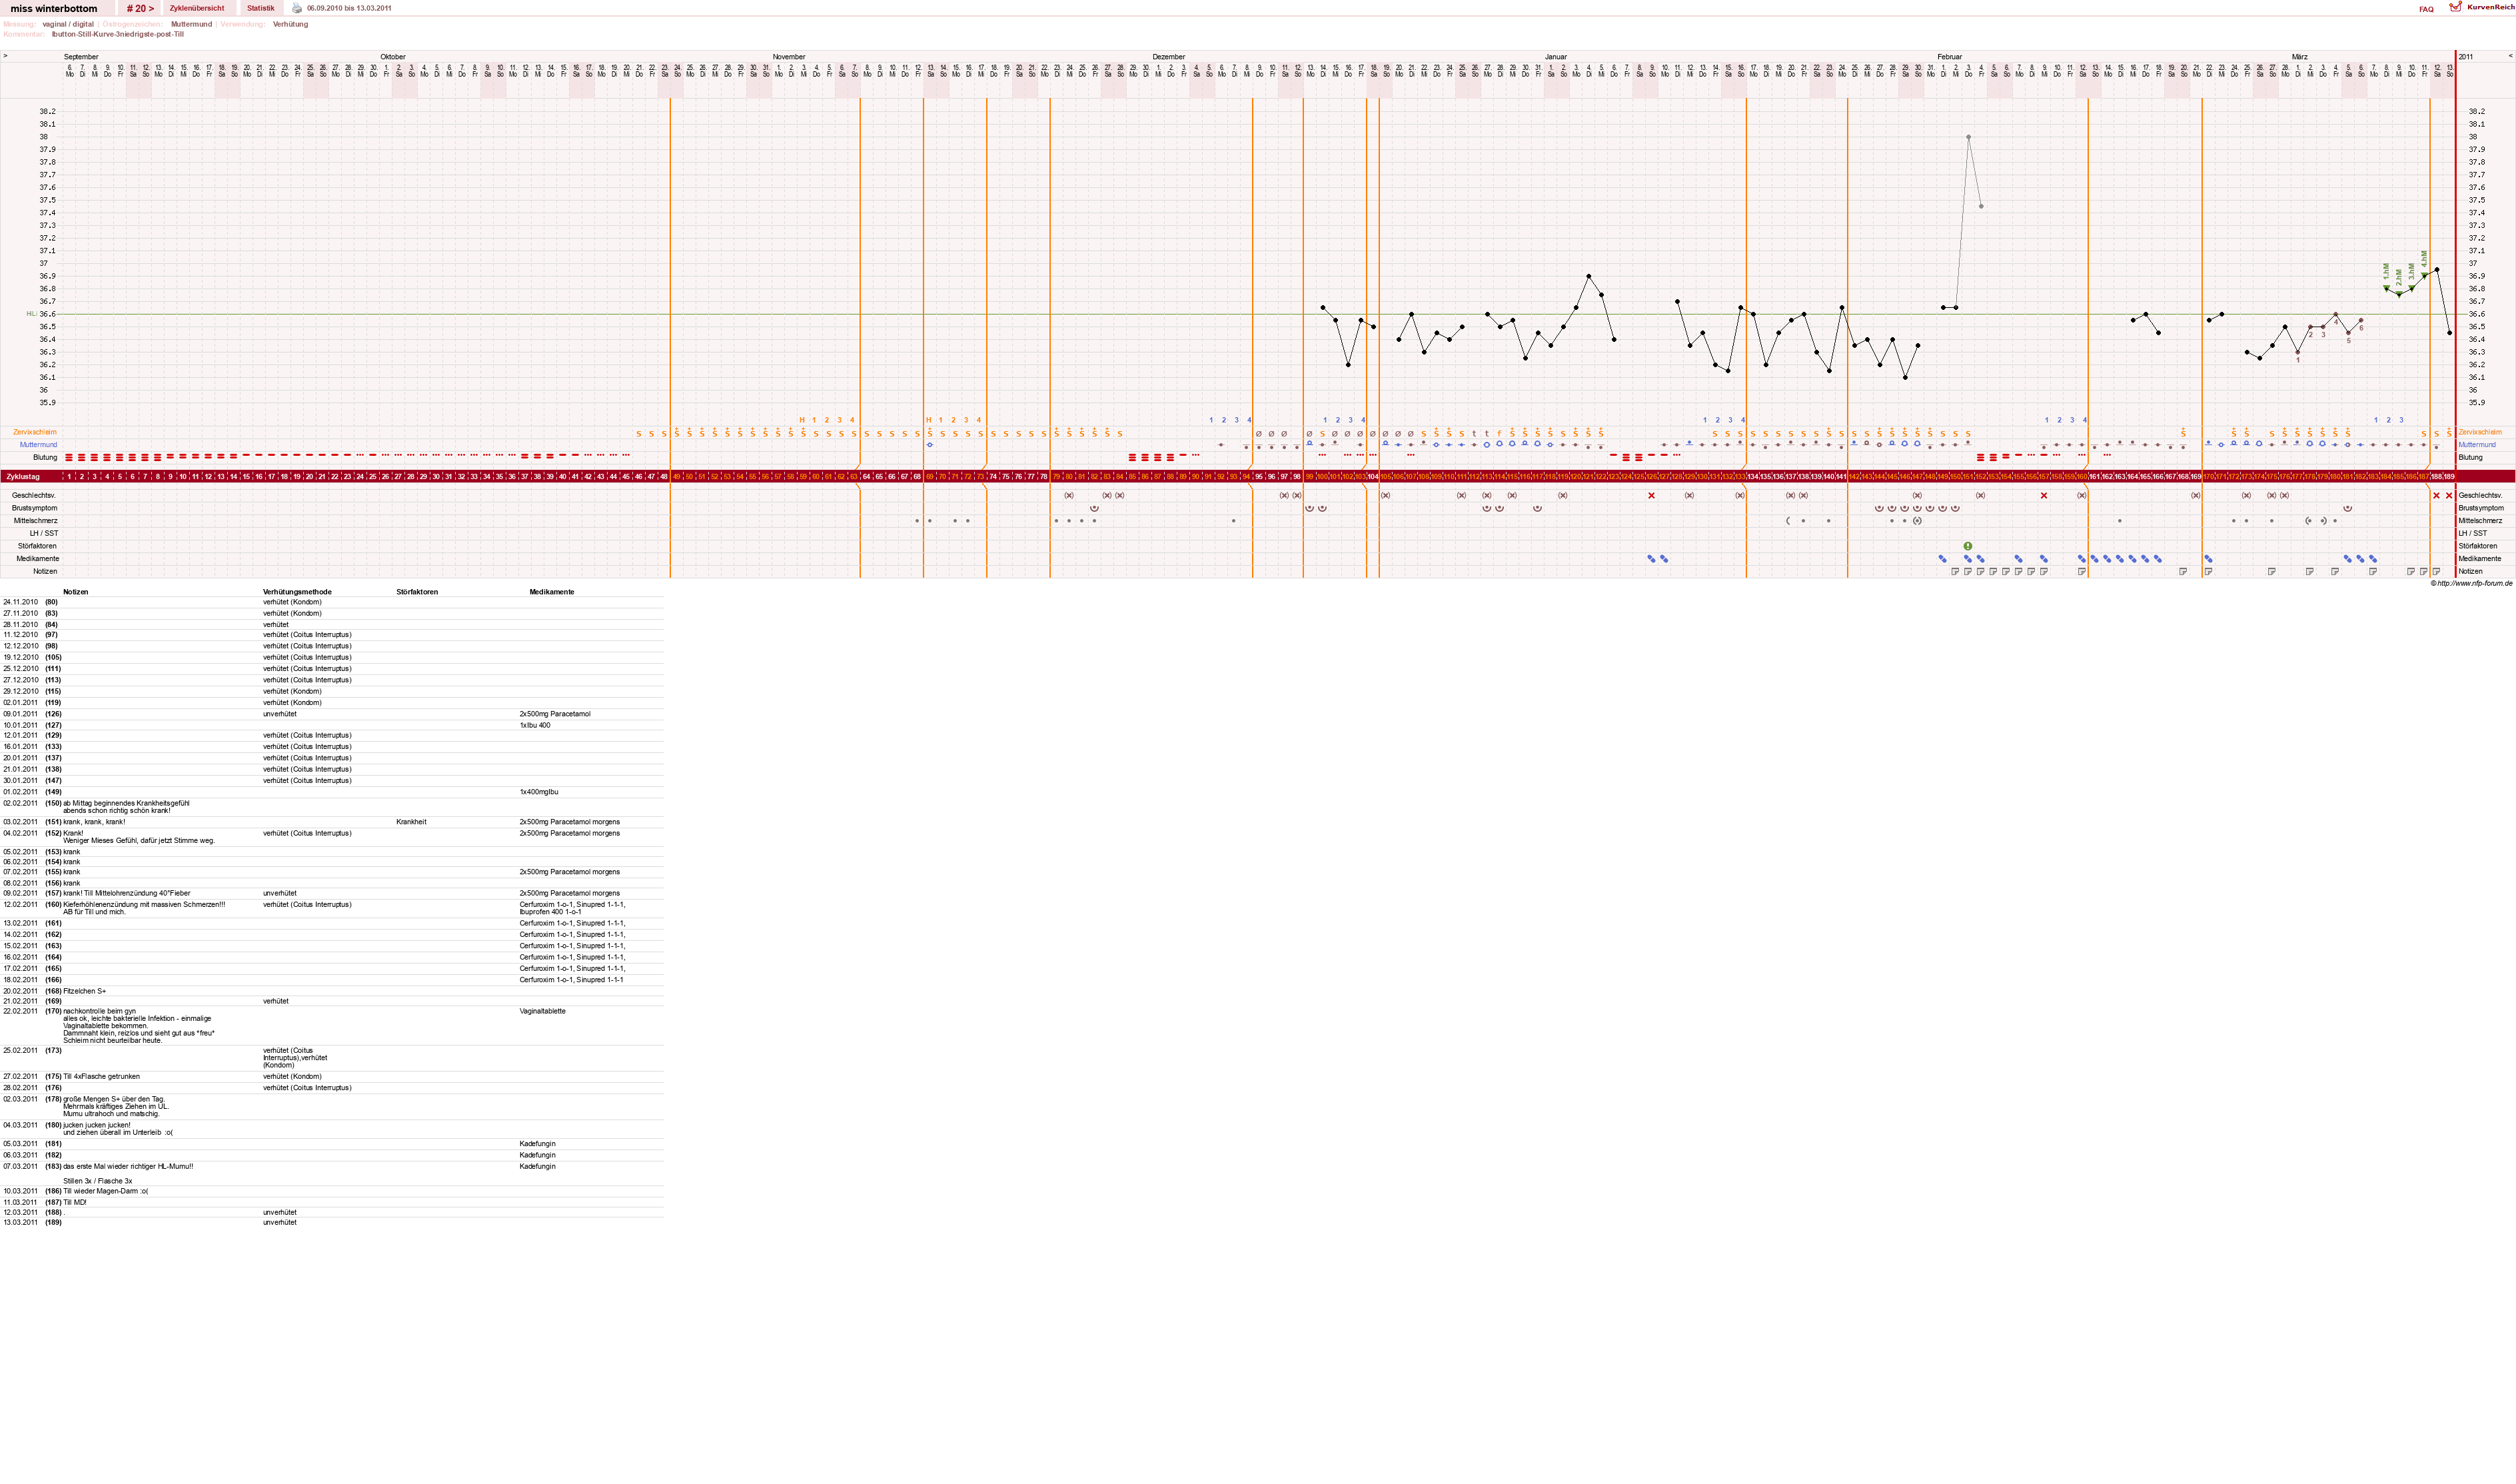This screenshot has height=1484, width=2516.
Task: Open the FAQ link
Action: (2426, 9)
